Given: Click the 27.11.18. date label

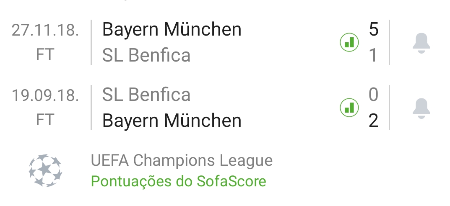Looking at the screenshot, I should (x=45, y=30).
